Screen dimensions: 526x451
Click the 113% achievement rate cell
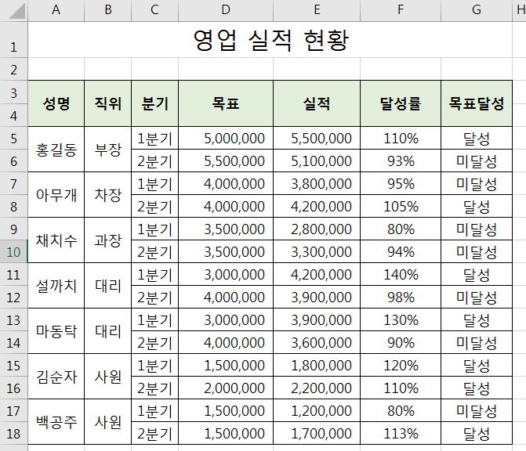tap(401, 433)
